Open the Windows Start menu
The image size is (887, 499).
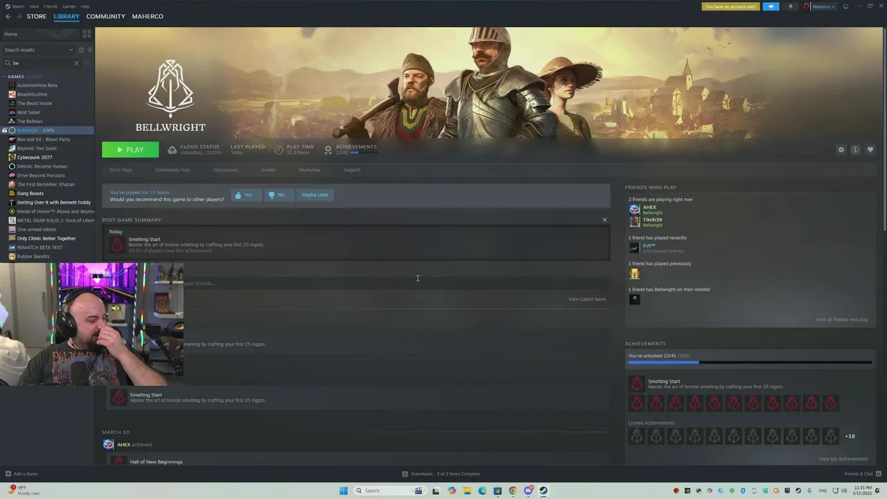tap(344, 491)
